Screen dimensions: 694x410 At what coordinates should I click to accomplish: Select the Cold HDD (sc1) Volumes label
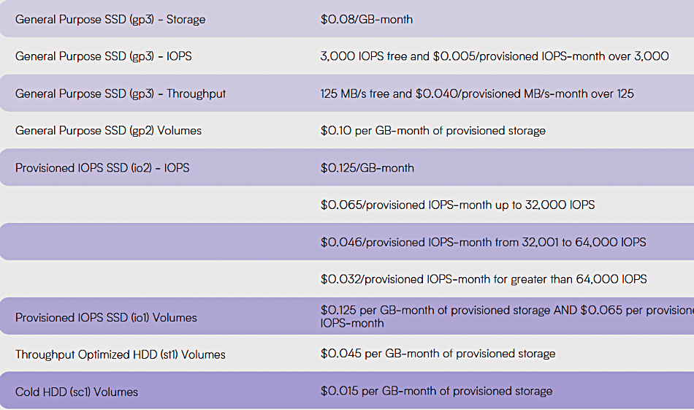(x=77, y=392)
